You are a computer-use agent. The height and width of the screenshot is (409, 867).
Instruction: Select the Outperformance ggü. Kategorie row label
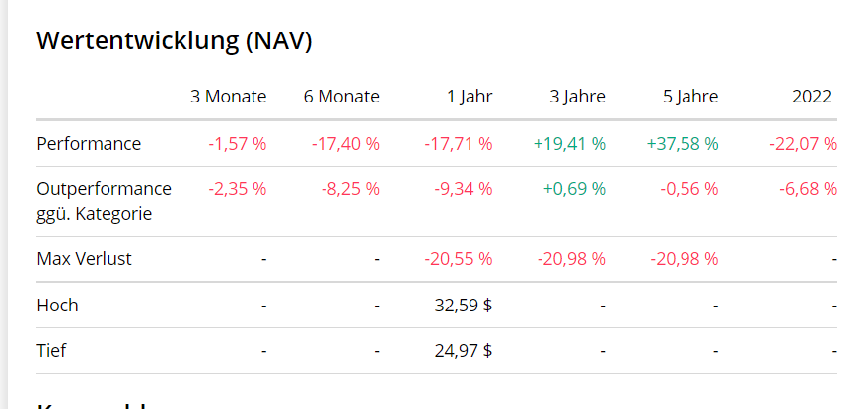click(104, 201)
